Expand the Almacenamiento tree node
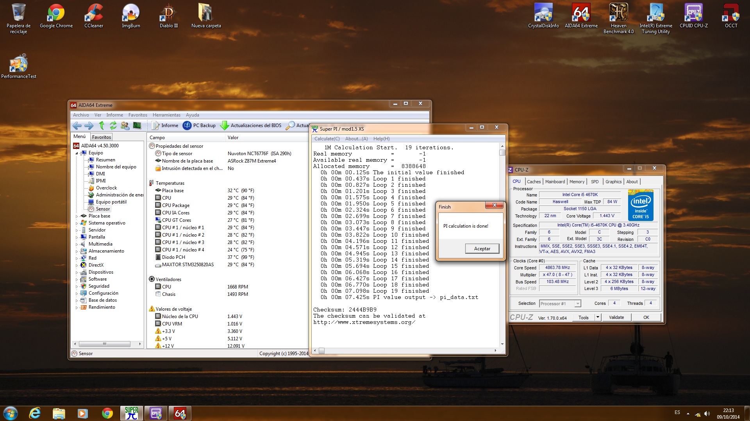The image size is (750, 421). point(77,251)
